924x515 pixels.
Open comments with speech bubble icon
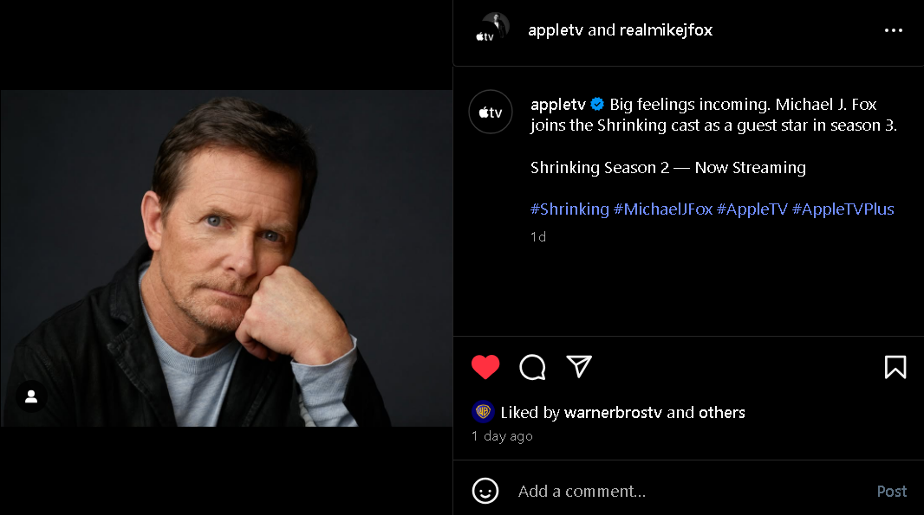point(532,367)
